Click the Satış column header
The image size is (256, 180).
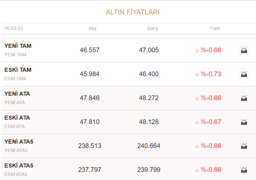click(152, 28)
